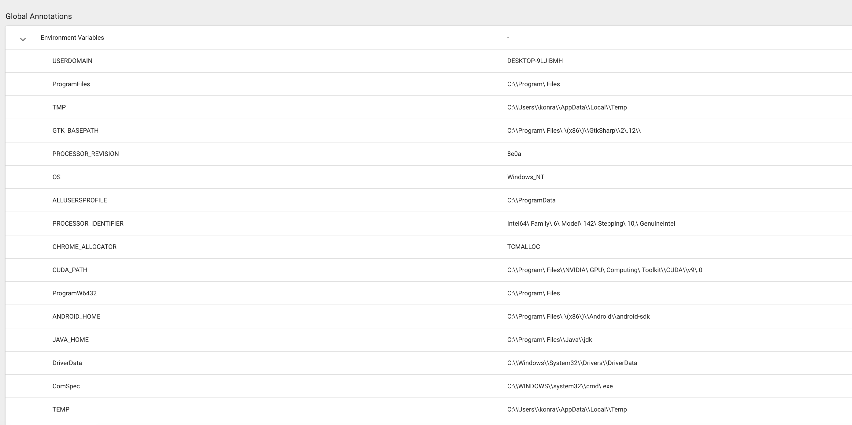Click the TEMP path value
Screen dimensions: 852x425
coord(567,409)
